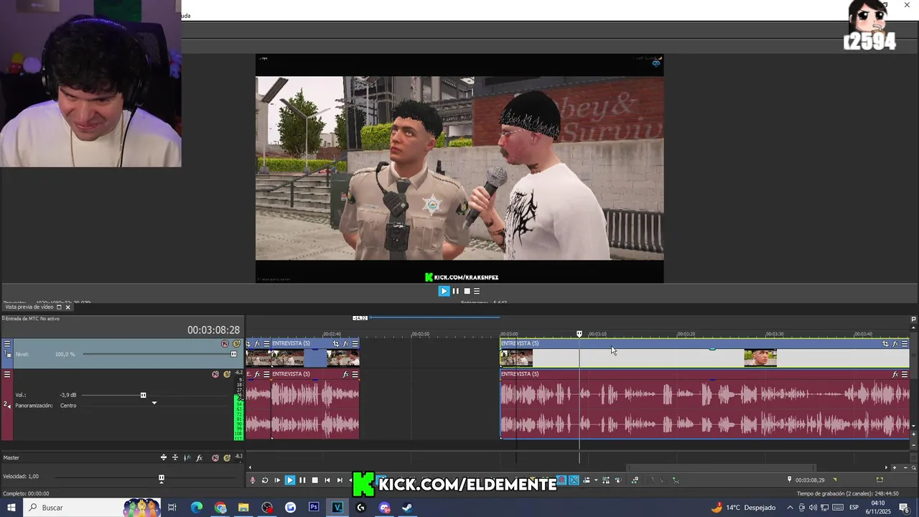Solo the Master bus
Image resolution: width=919 pixels, height=517 pixels.
pyautogui.click(x=227, y=457)
